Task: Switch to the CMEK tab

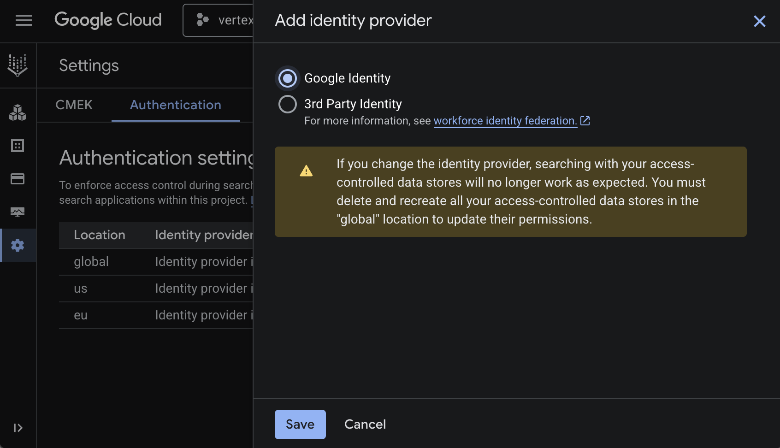Action: pos(74,105)
